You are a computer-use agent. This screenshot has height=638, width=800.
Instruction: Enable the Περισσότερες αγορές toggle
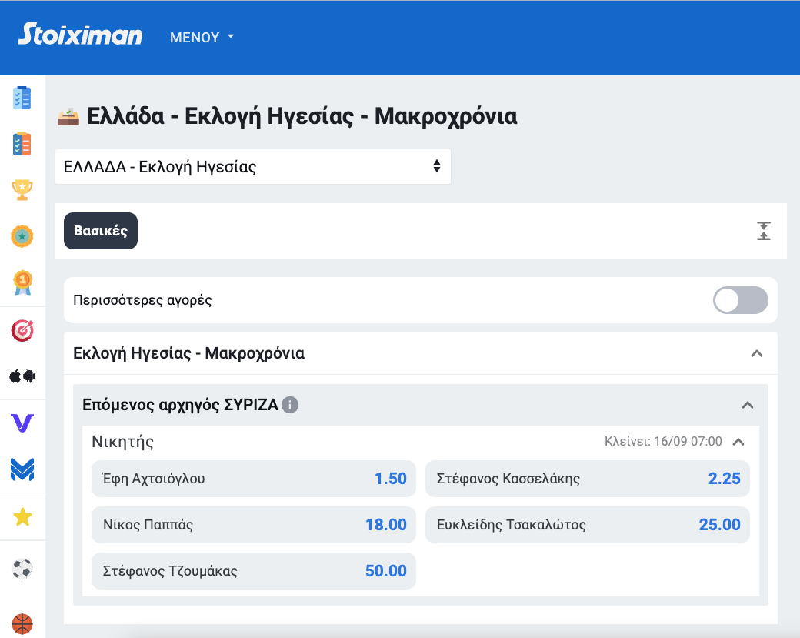pyautogui.click(x=740, y=300)
